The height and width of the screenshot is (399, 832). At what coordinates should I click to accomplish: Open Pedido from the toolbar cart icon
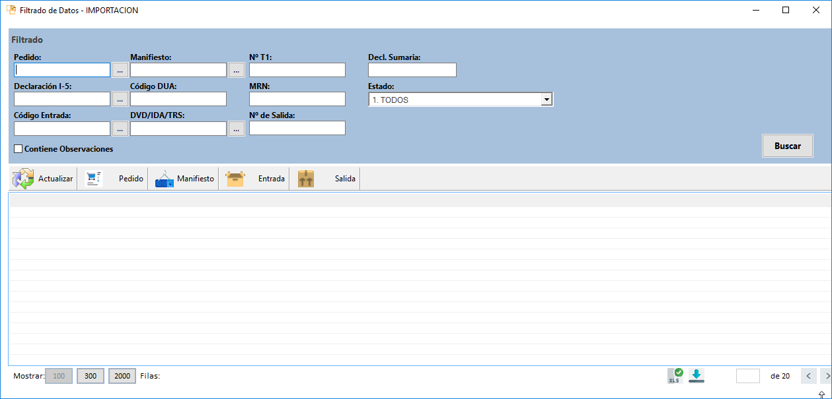tap(95, 179)
